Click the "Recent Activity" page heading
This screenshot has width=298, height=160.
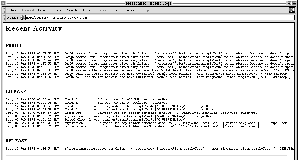(x=34, y=29)
